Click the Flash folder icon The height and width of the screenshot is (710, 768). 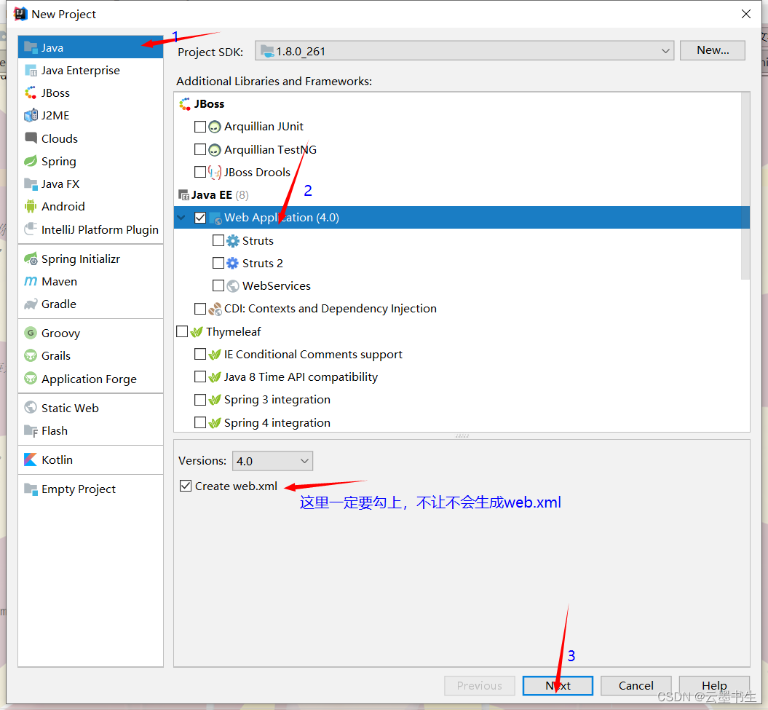point(31,430)
